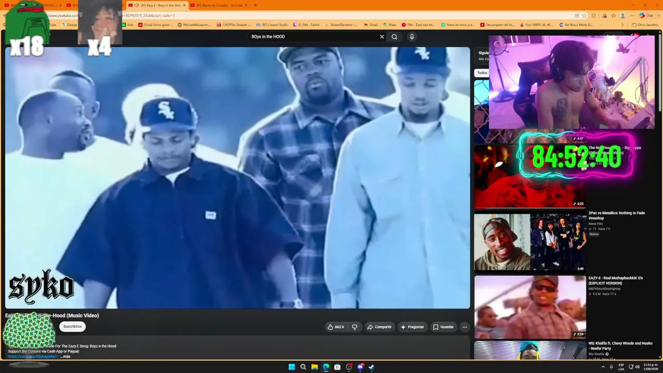
Task: Like the Eazy-E video (662 k)
Action: click(x=336, y=327)
